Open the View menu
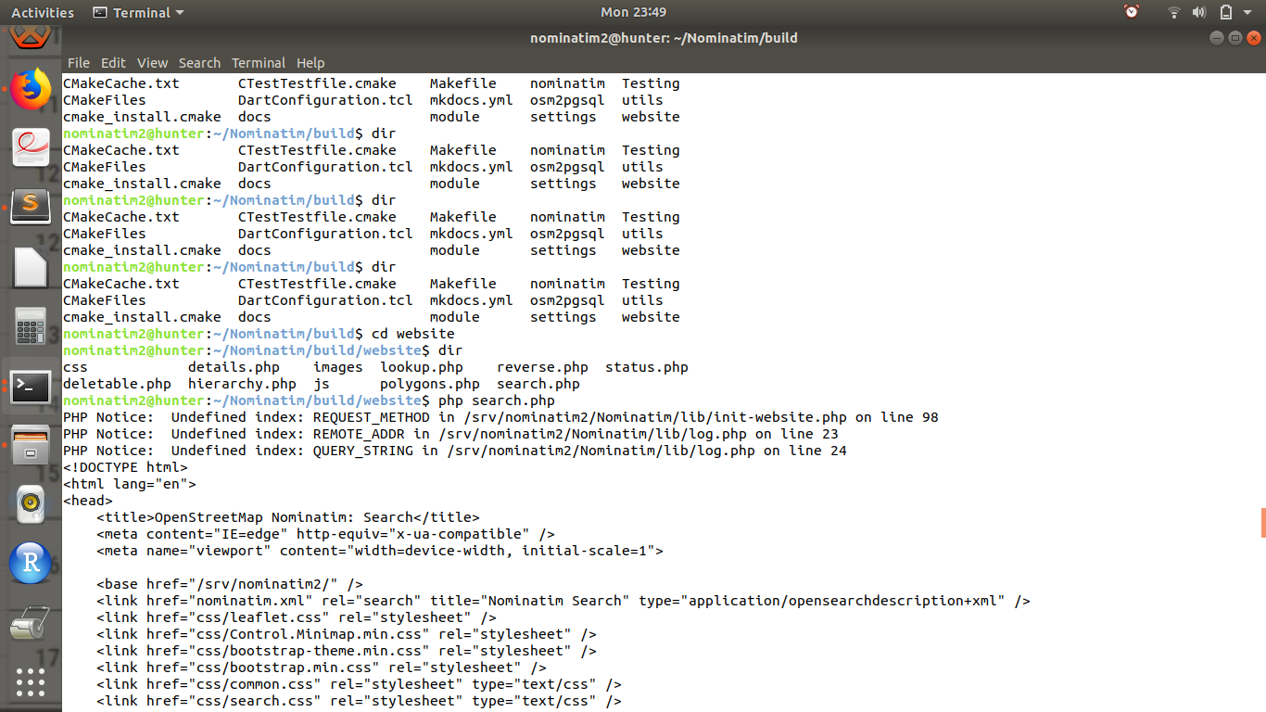The height and width of the screenshot is (712, 1266). coord(152,63)
